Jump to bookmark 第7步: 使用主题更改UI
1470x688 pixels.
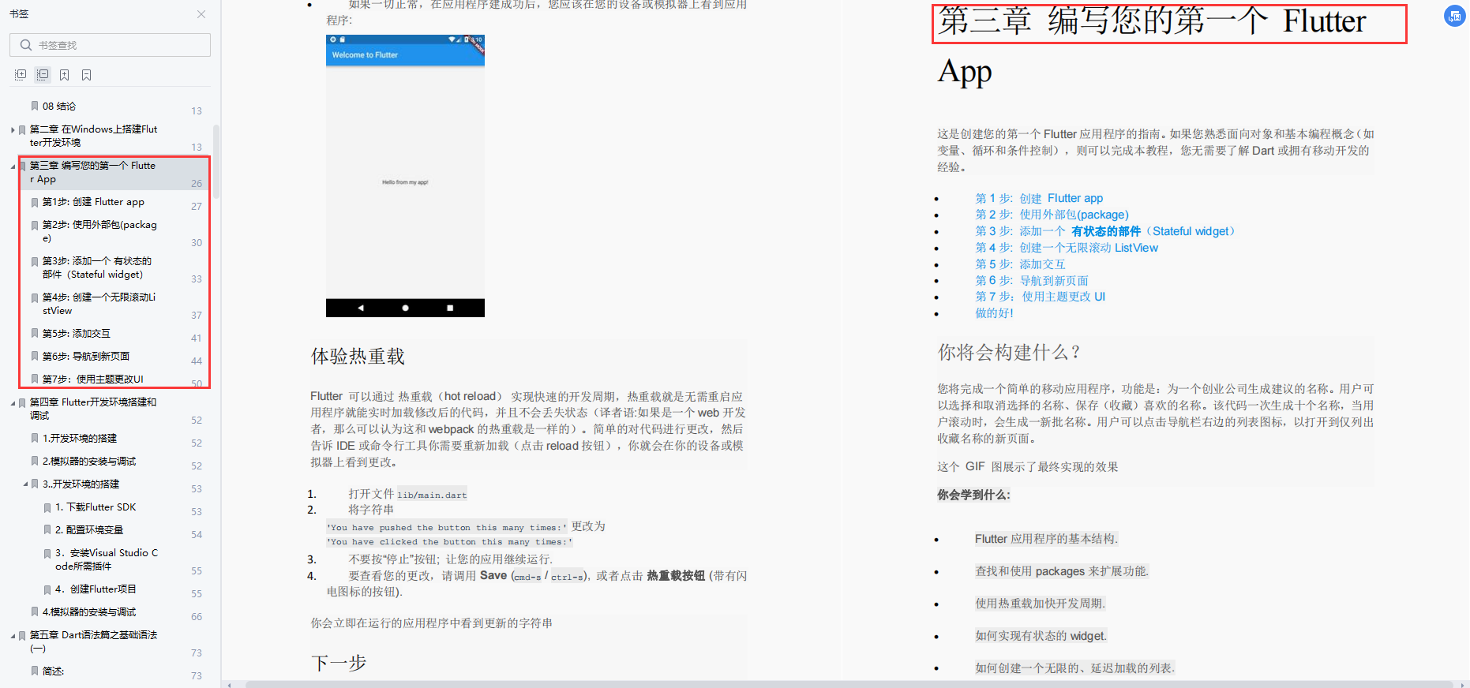click(x=93, y=380)
